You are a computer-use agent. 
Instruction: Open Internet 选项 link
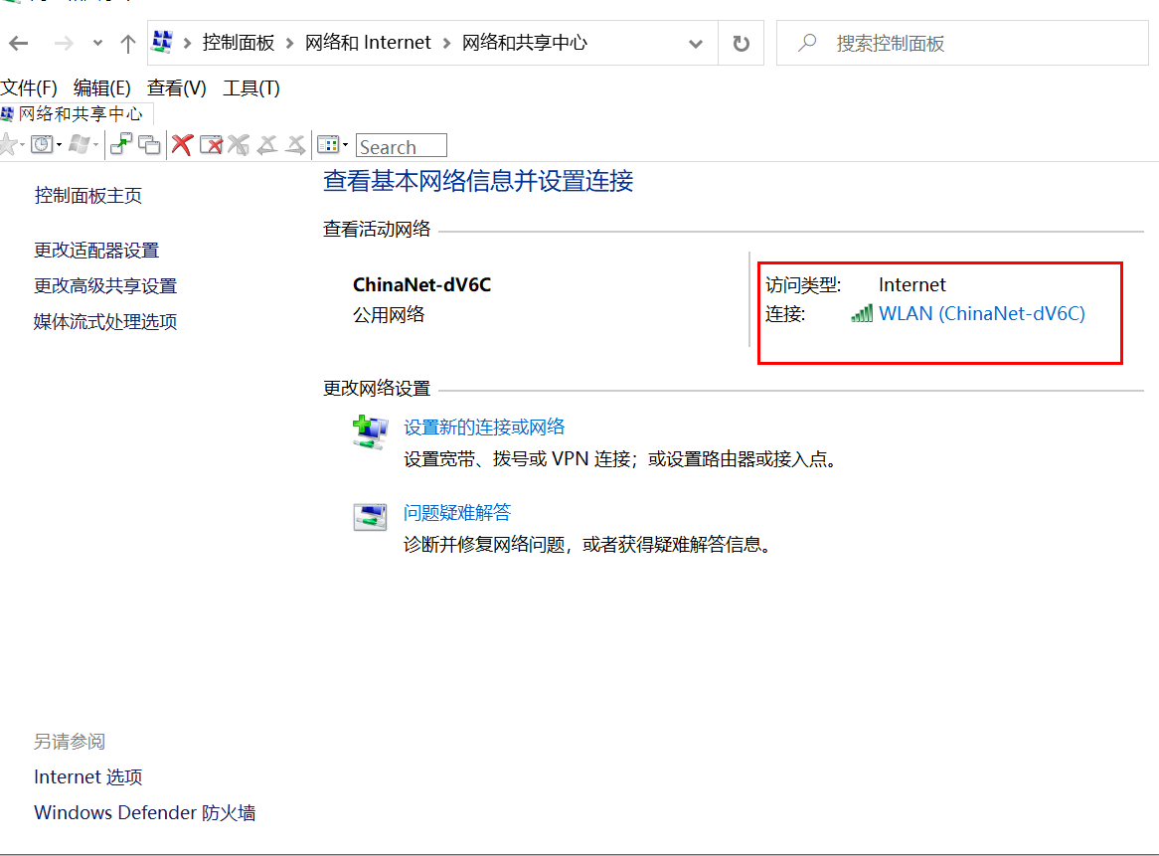pos(87,776)
